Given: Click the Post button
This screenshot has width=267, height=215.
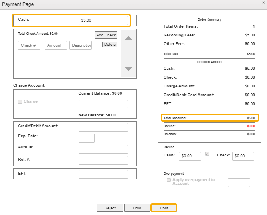Looking at the screenshot, I should pos(164,208).
